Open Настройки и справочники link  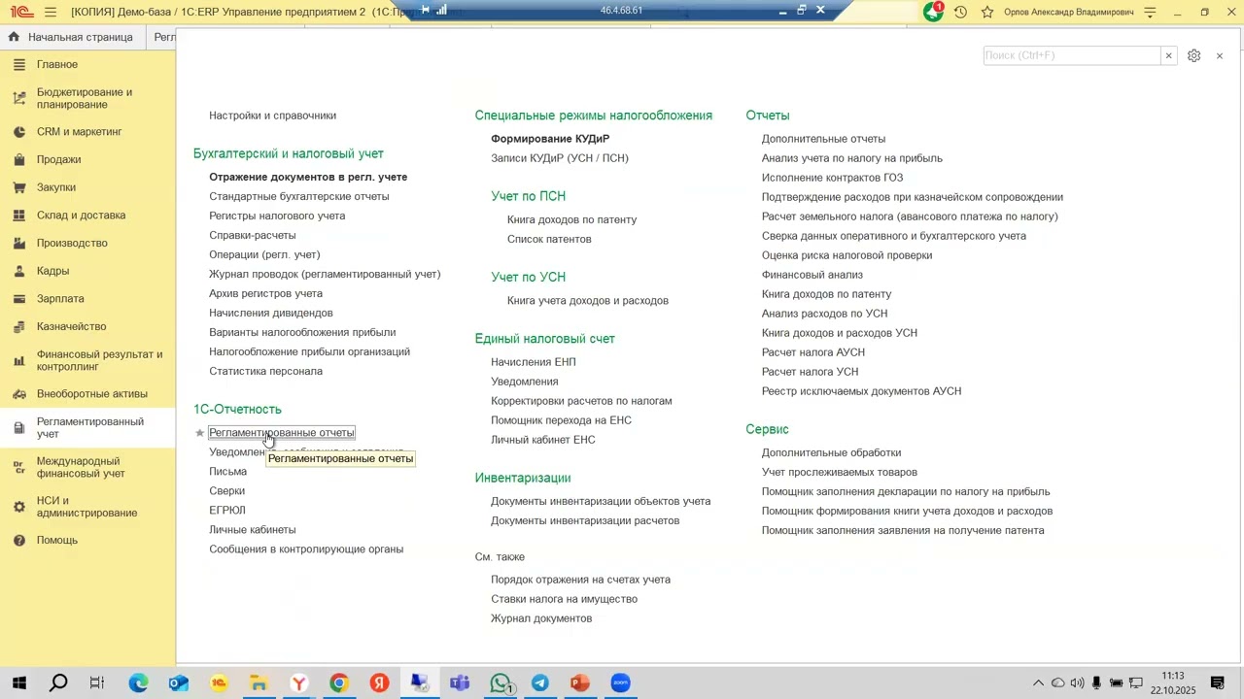272,116
